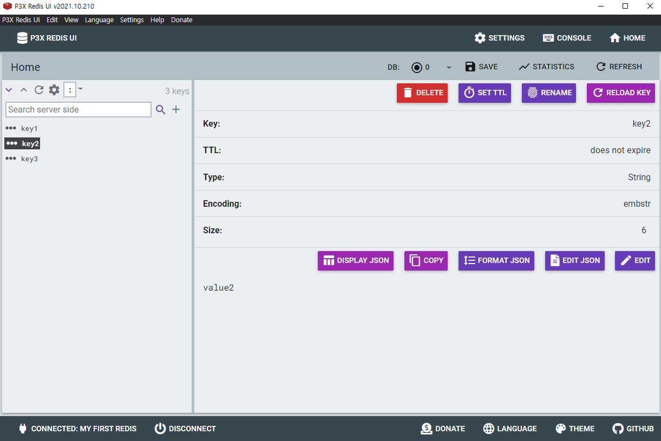This screenshot has height=441, width=661.
Task: Click Refresh in the Home header
Action: pos(619,67)
